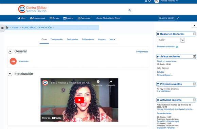Switch to the Participantes tab
197x129 pixels.
click(x=72, y=39)
